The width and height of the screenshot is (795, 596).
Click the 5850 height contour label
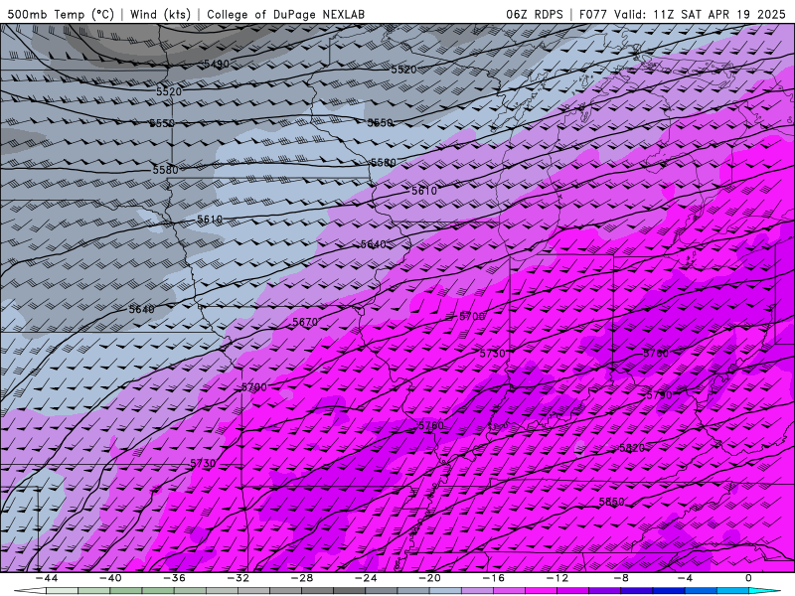(x=612, y=502)
